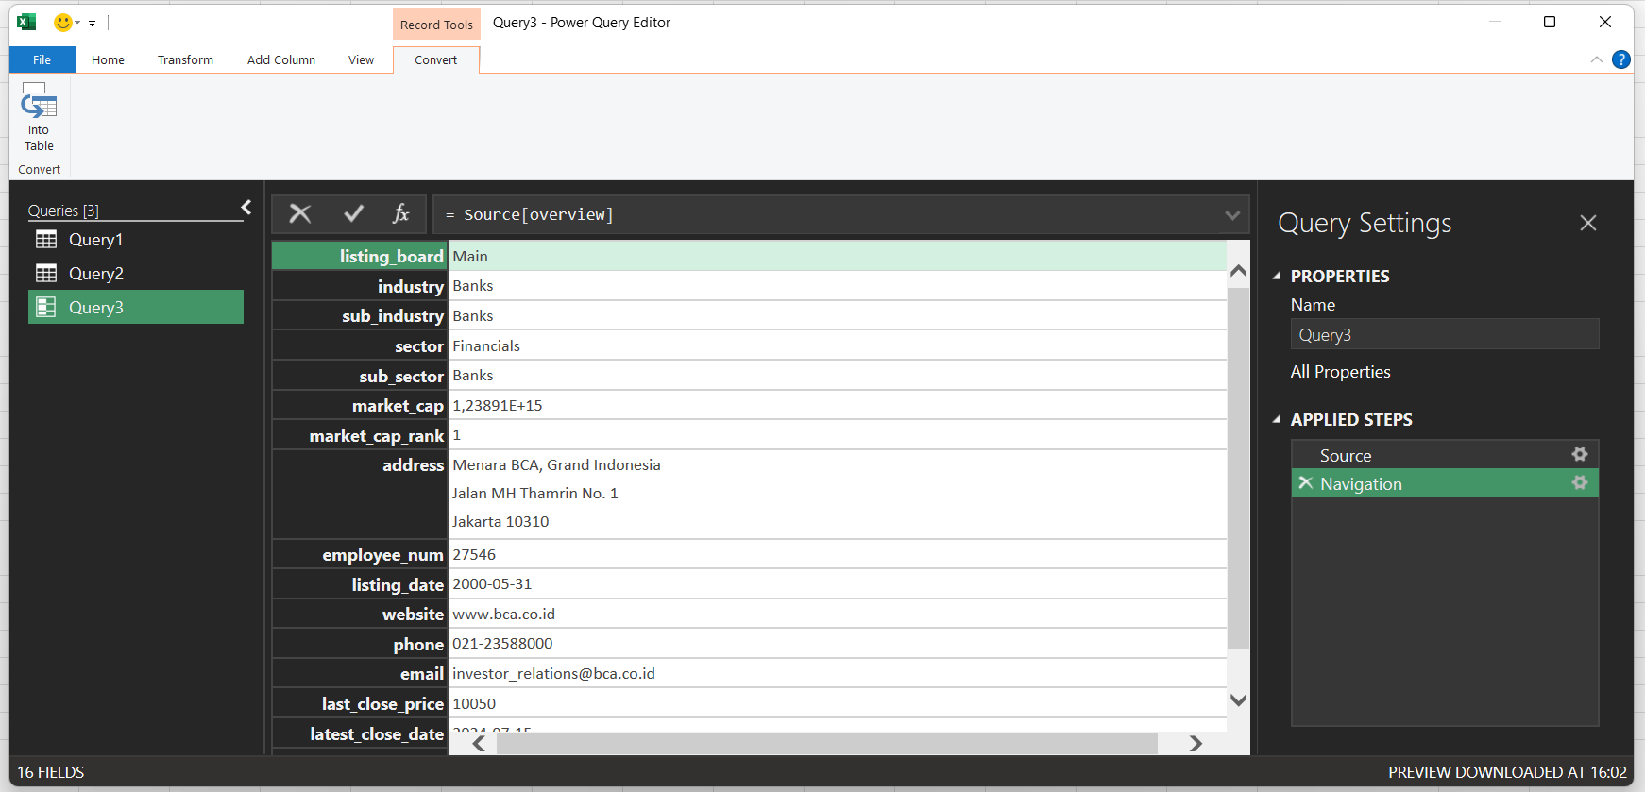
Task: Click the email value investor_relations@bca.co.id
Action: click(553, 673)
